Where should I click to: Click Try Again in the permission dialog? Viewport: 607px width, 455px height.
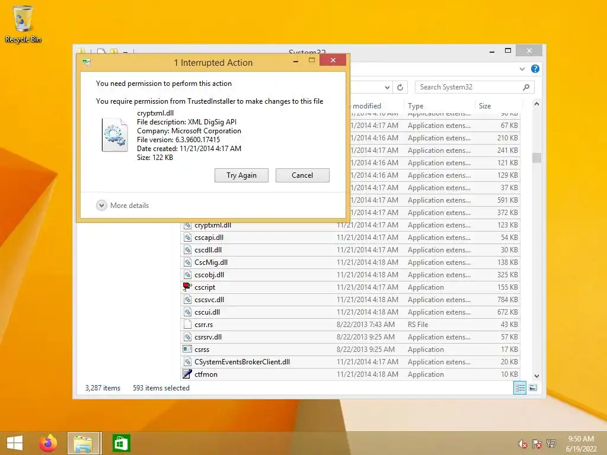pyautogui.click(x=241, y=175)
